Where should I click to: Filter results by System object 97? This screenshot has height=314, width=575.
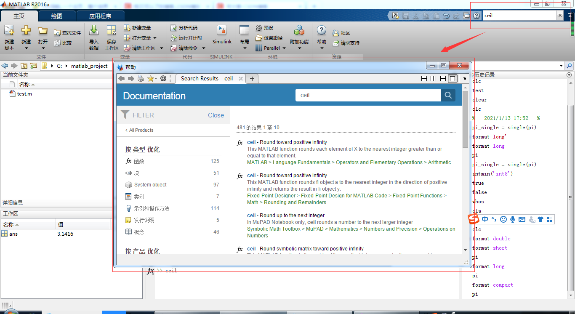(173, 185)
